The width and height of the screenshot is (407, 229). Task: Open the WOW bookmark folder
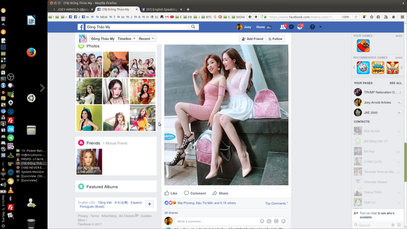click(x=238, y=17)
